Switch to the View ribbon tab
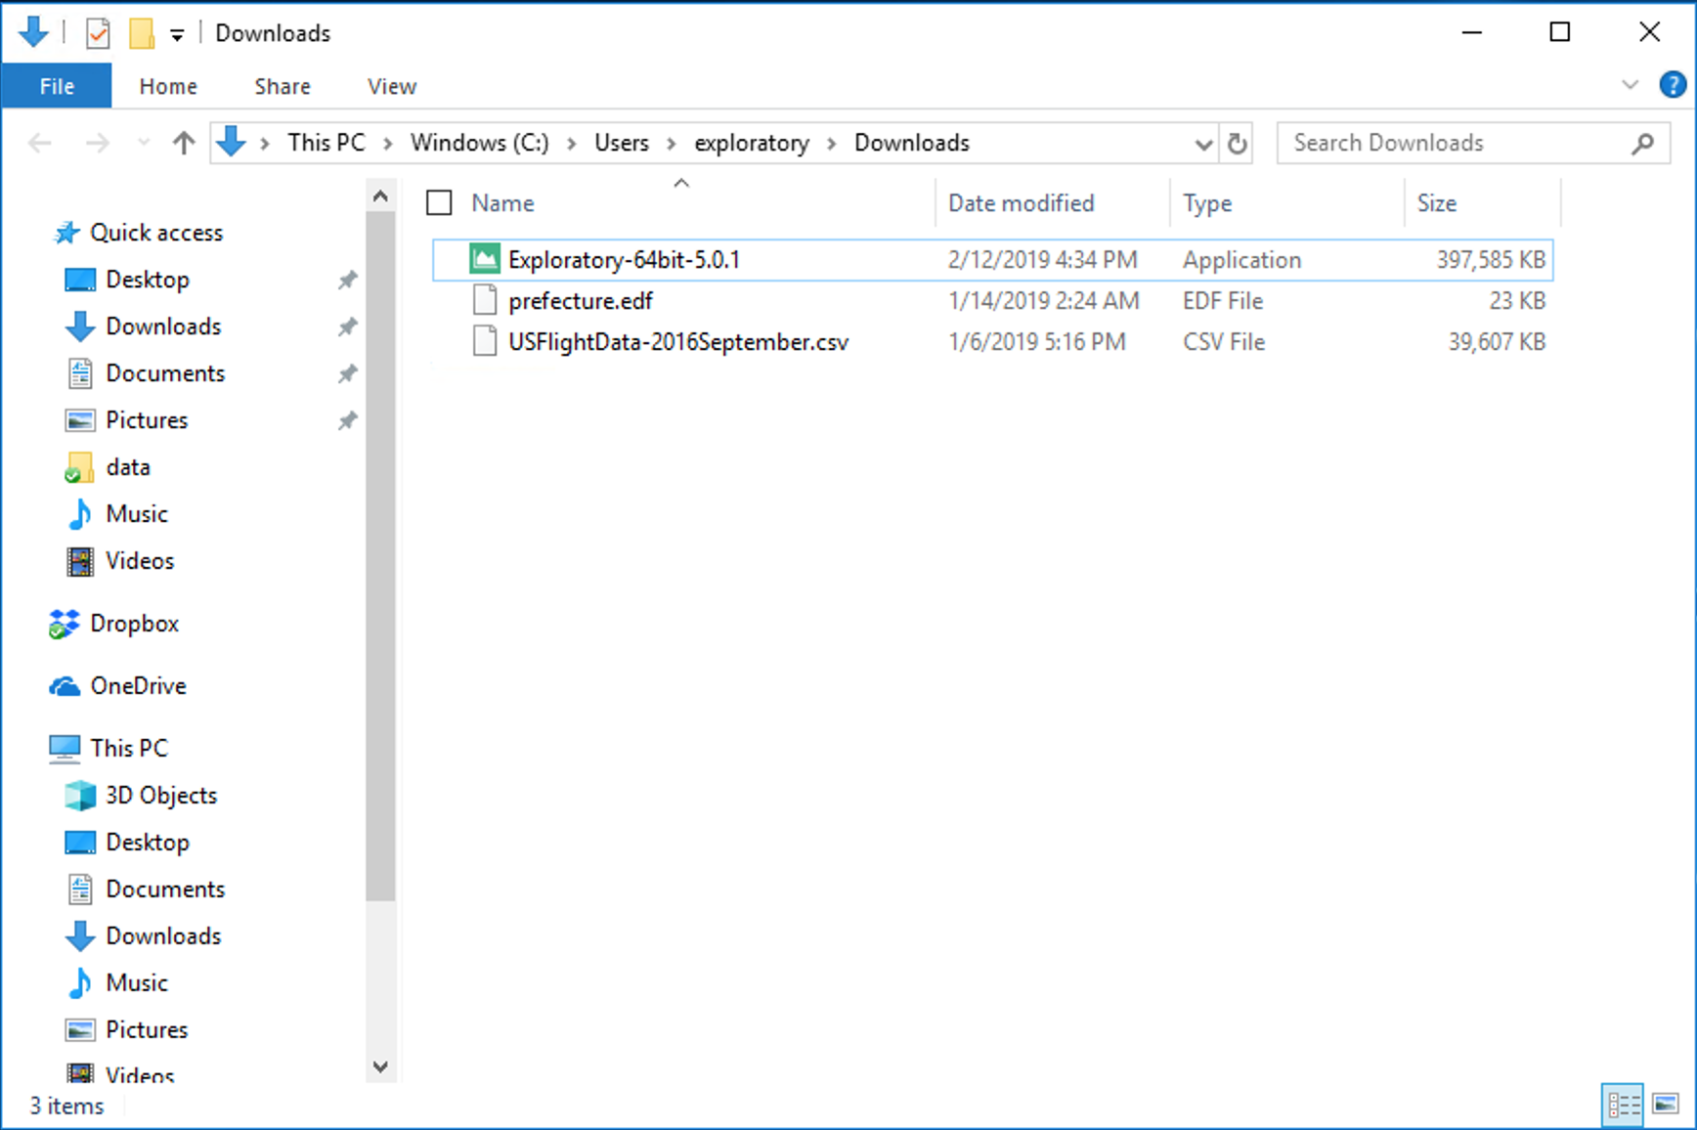Viewport: 1697px width, 1130px height. point(392,86)
